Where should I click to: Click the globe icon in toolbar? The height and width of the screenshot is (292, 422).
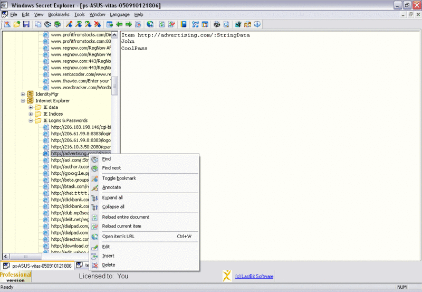click(150, 24)
